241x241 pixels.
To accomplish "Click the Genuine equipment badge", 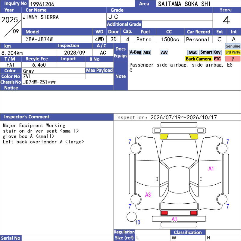I will coord(233,46).
